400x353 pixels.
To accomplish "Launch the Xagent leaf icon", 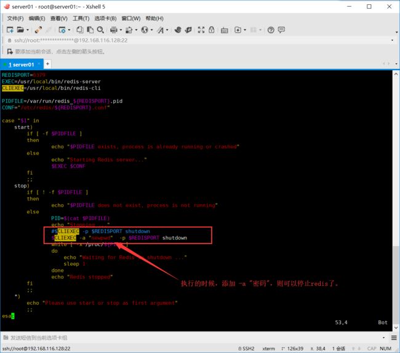I will coord(188,30).
